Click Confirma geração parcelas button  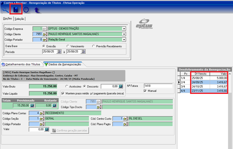tap(70, 130)
